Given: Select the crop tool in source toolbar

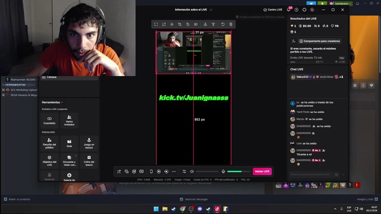Looking at the screenshot, I should click(180, 24).
